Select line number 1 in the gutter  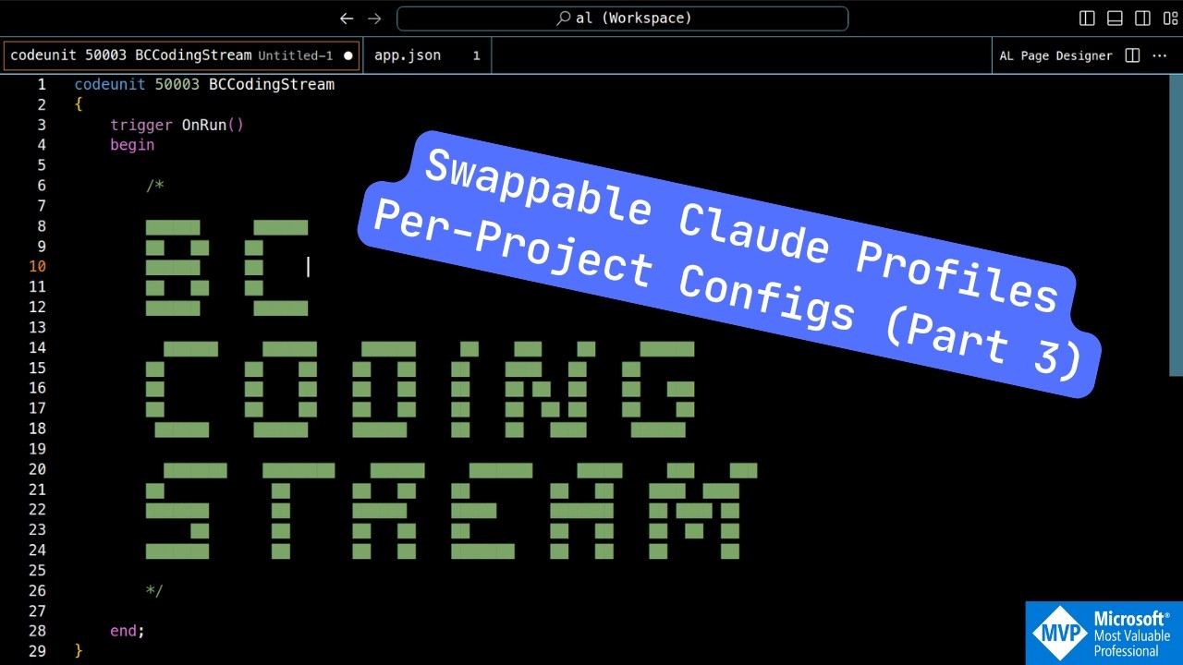pos(42,84)
